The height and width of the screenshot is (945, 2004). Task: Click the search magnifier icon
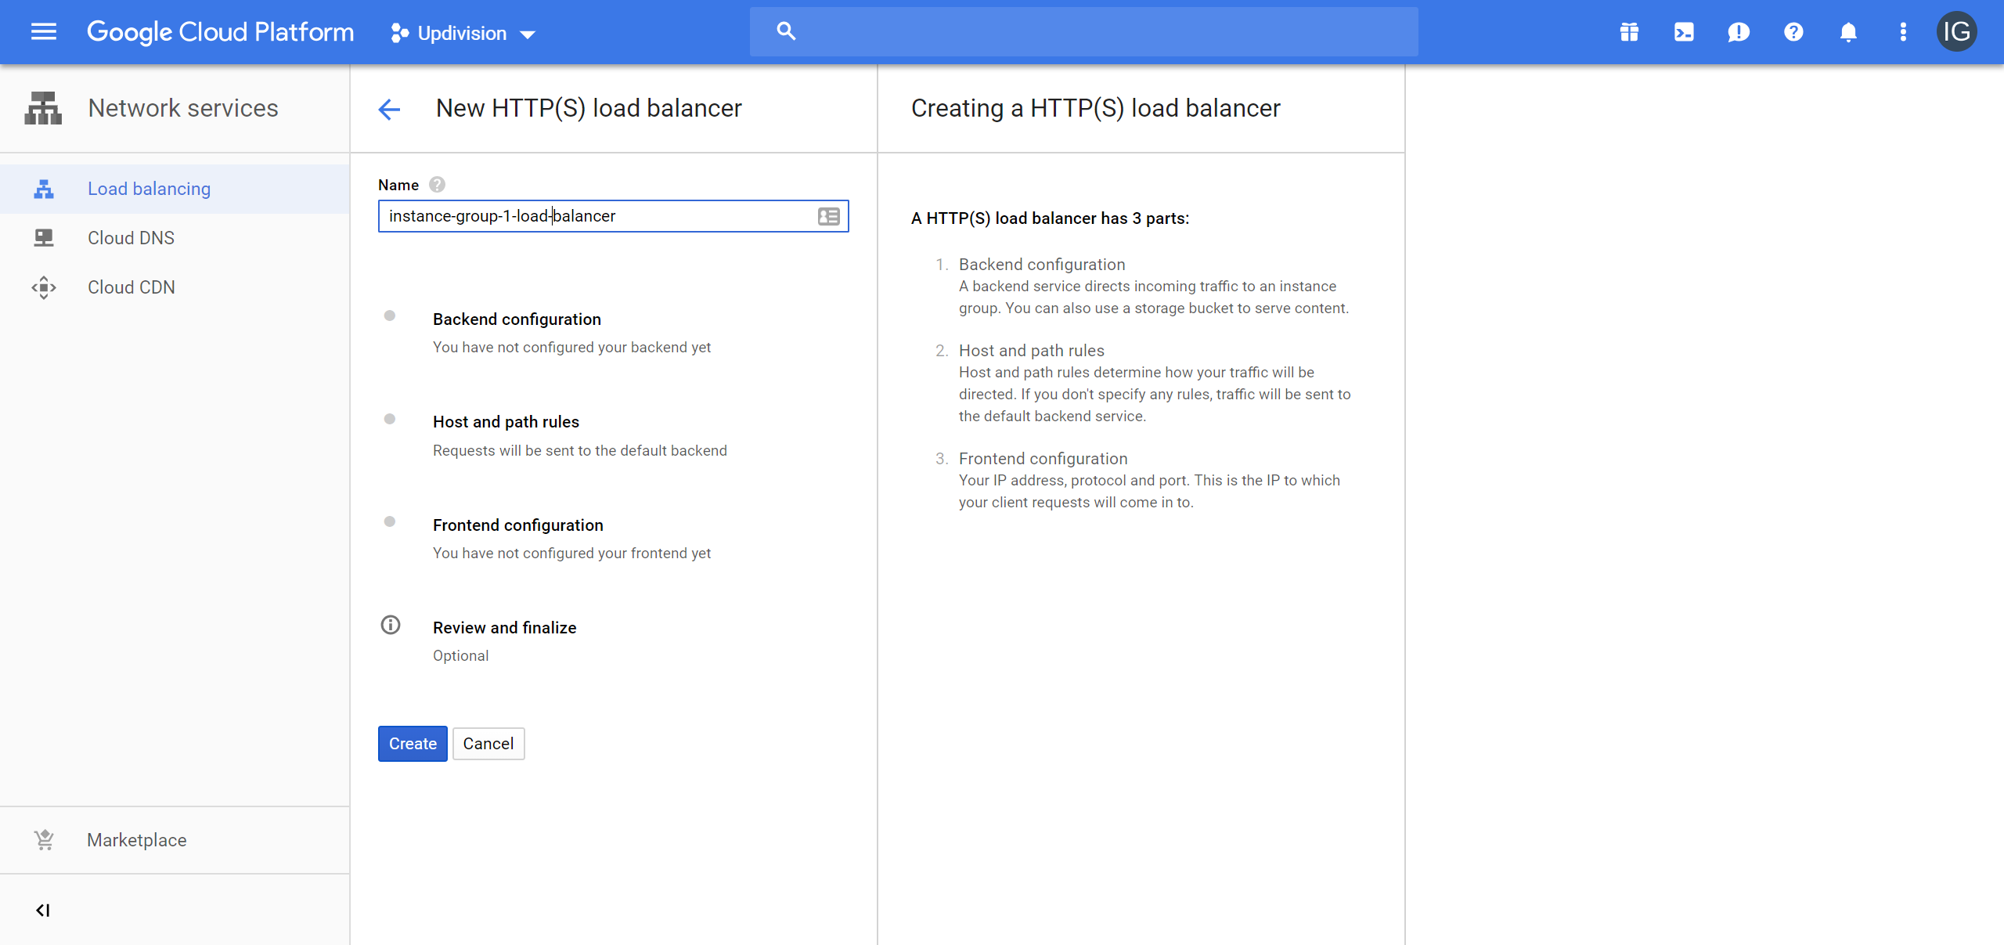786,31
